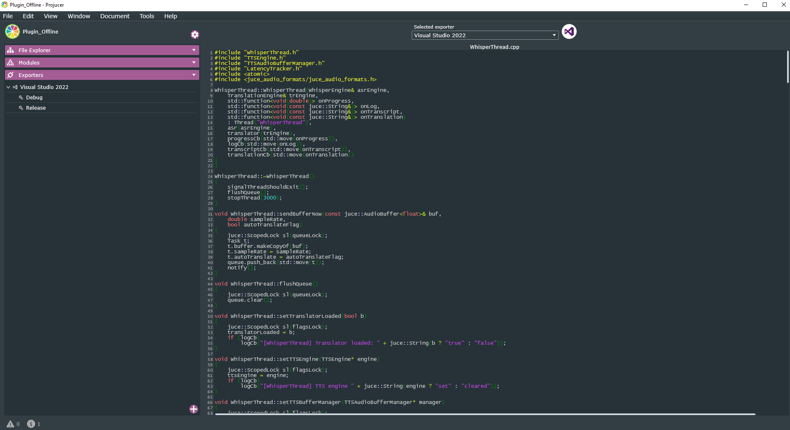Add a new exporter with plus button
Screen dimensions: 790x430
(x=193, y=409)
